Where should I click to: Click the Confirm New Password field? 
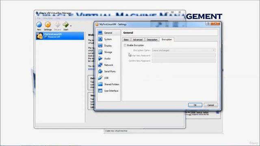click(x=184, y=61)
